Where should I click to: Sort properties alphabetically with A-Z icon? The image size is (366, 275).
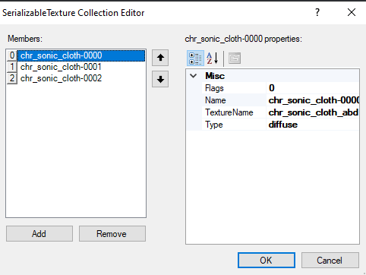pos(213,58)
